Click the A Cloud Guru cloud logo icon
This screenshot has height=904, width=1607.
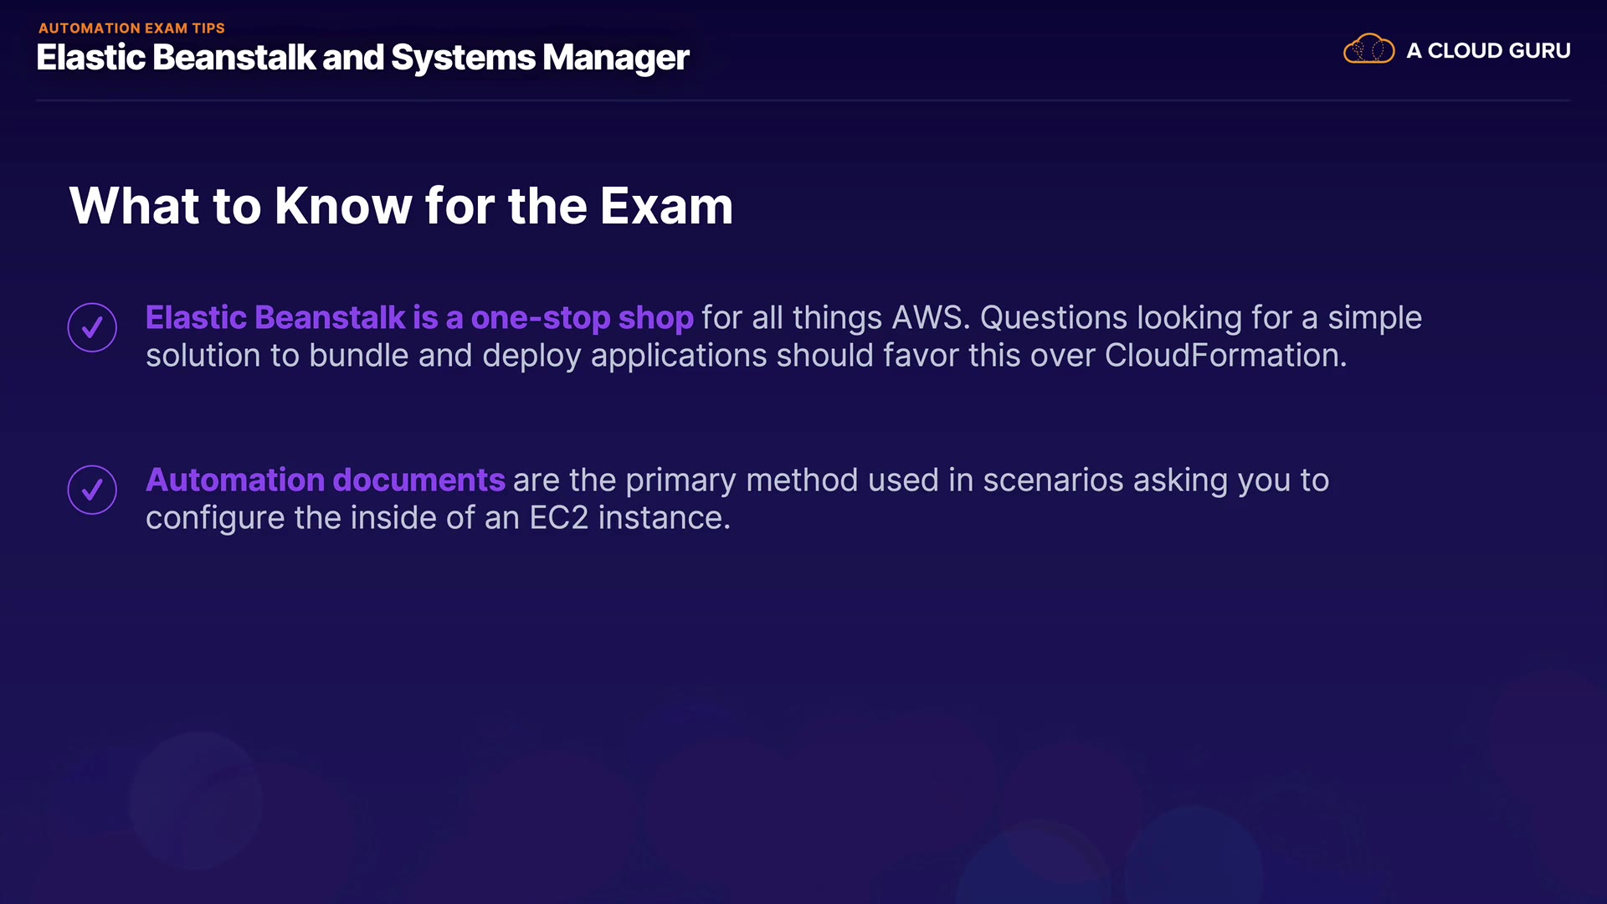[x=1368, y=49]
